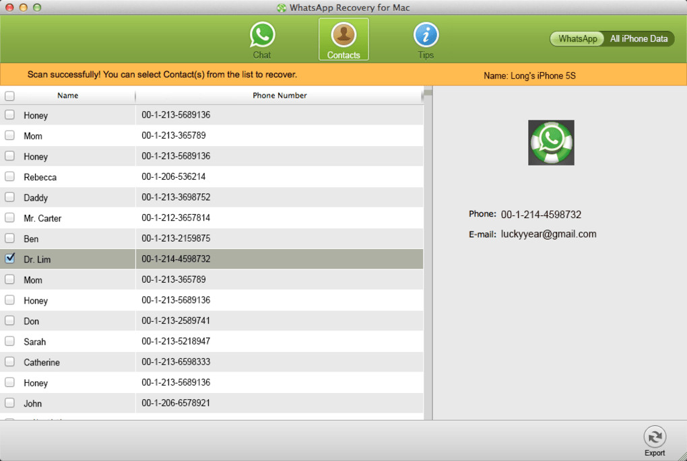Select the Don contact name

[x=31, y=321]
